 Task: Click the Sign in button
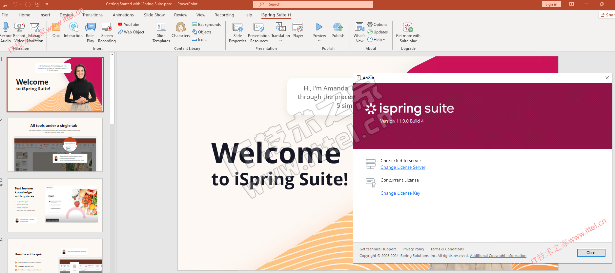pos(551,4)
